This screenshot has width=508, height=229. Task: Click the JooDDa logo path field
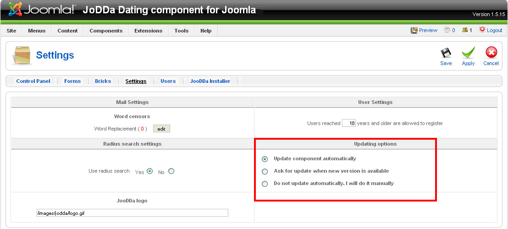(x=133, y=213)
